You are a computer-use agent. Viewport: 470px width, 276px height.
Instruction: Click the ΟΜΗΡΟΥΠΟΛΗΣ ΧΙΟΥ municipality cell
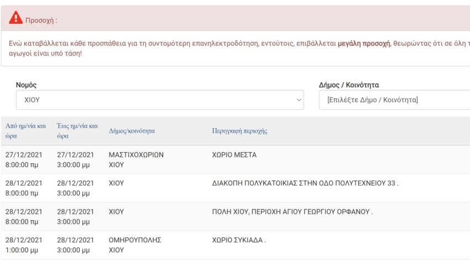[x=135, y=245]
